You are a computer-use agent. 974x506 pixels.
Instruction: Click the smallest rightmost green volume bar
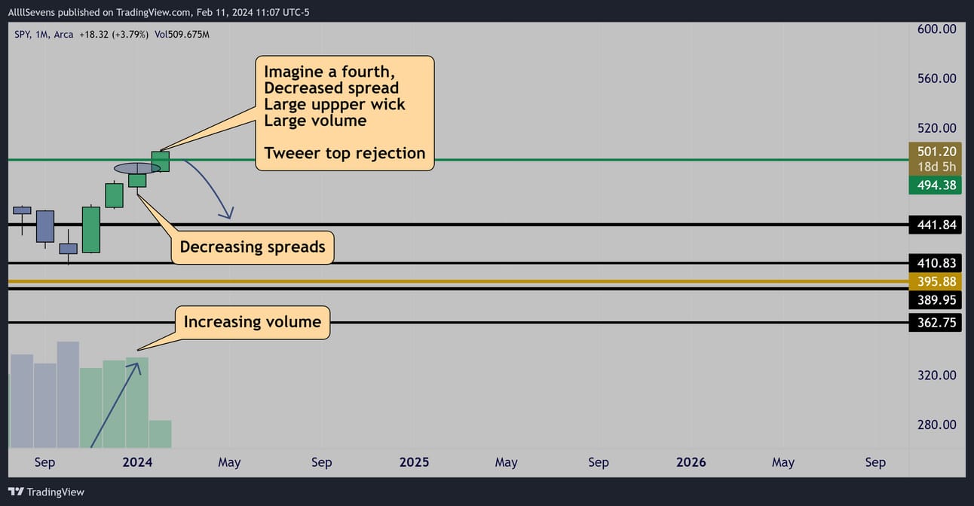point(160,434)
